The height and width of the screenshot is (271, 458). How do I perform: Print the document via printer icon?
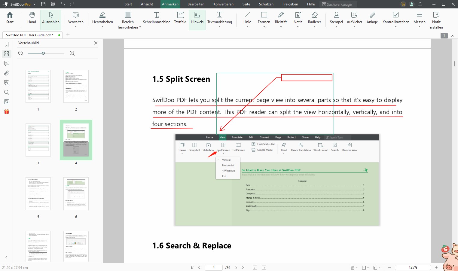[x=53, y=4]
